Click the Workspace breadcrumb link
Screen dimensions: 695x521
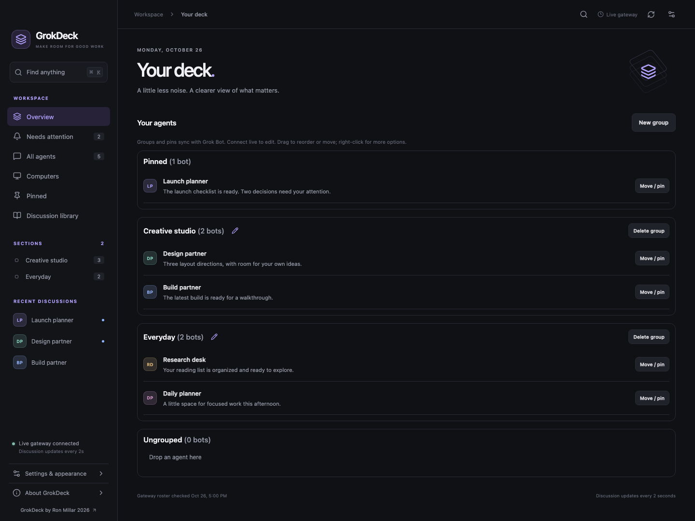click(x=149, y=14)
